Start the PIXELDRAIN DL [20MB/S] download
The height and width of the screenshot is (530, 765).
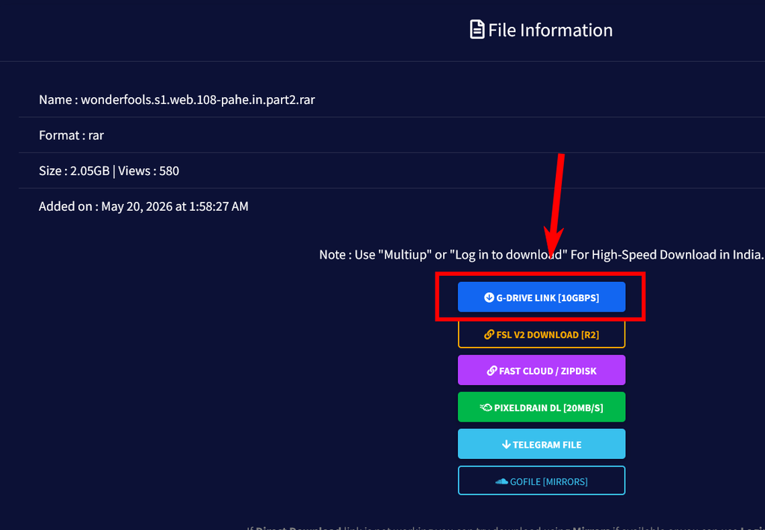pyautogui.click(x=541, y=407)
